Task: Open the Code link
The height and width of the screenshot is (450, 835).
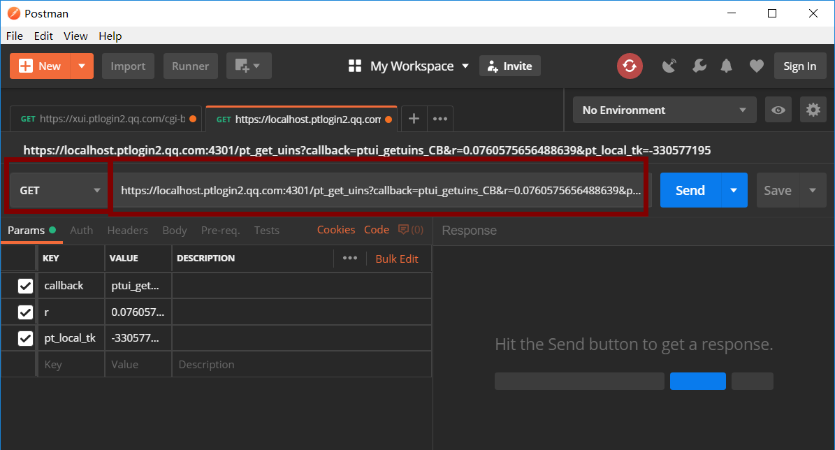Action: coord(377,229)
